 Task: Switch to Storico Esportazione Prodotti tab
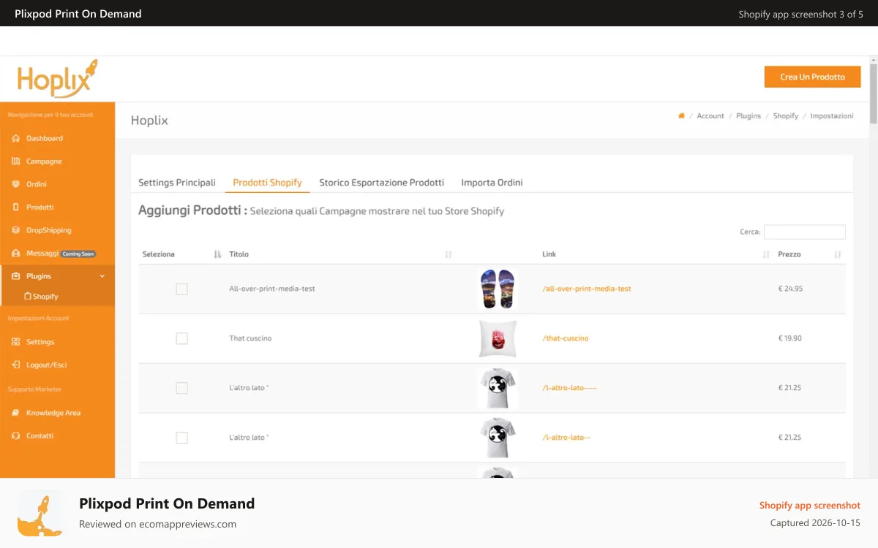pos(381,183)
